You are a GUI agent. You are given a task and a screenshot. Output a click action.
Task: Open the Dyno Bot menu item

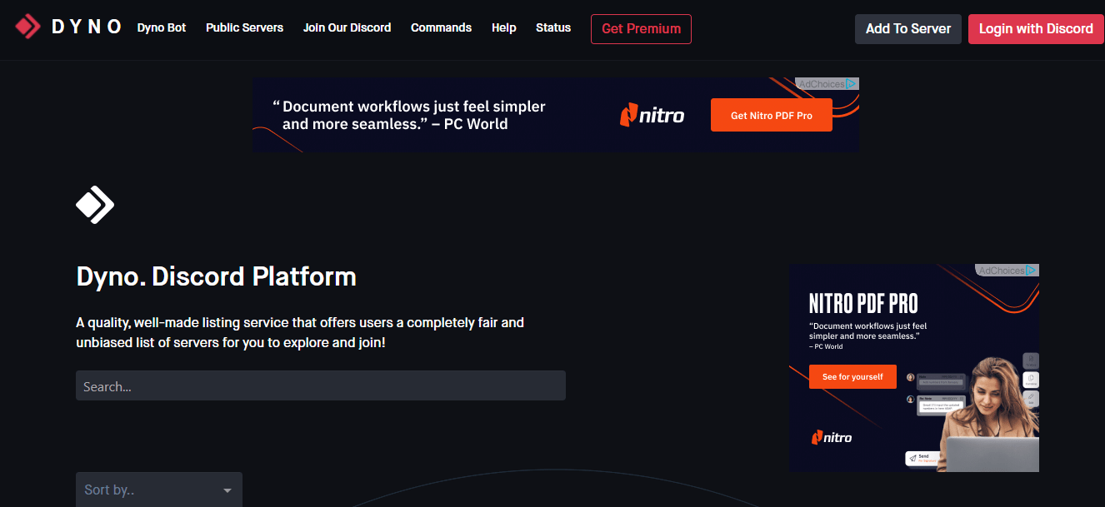click(162, 28)
